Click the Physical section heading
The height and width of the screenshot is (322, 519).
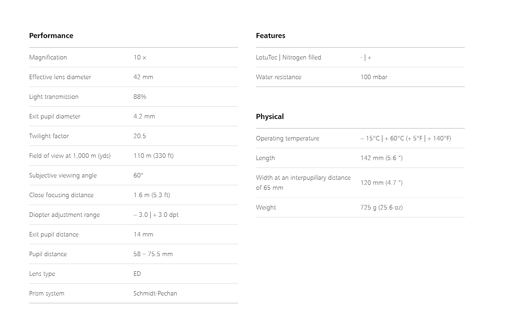click(x=270, y=116)
